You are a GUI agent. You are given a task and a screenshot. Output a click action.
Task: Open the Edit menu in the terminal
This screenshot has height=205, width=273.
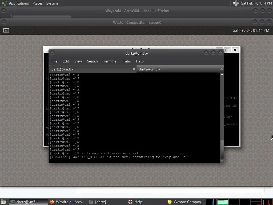[66, 61]
